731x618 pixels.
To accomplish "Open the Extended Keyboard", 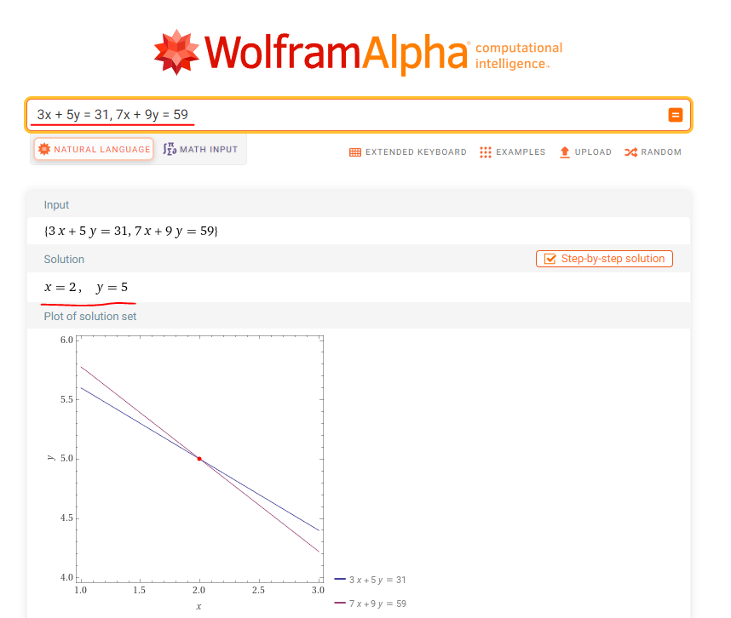I will click(408, 152).
